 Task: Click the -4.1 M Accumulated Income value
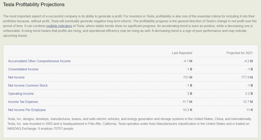187,61
